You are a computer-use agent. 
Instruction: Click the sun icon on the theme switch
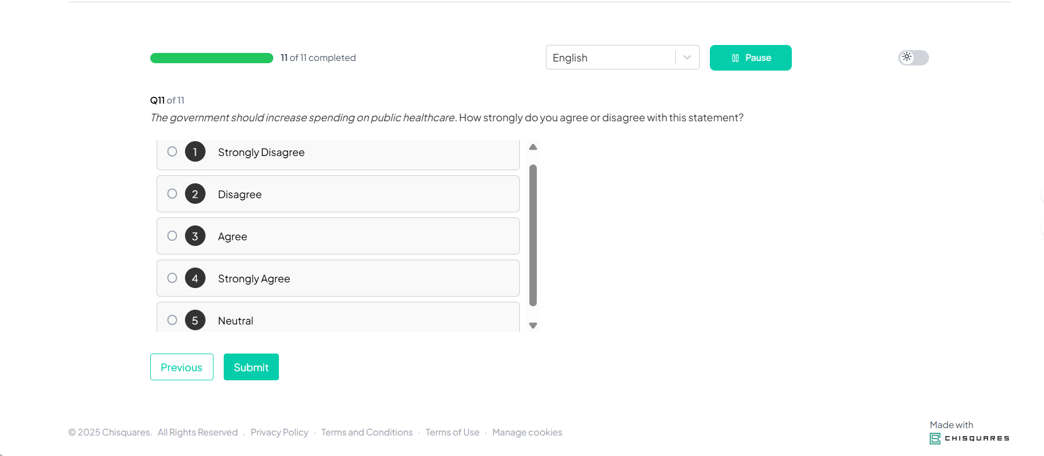click(907, 57)
